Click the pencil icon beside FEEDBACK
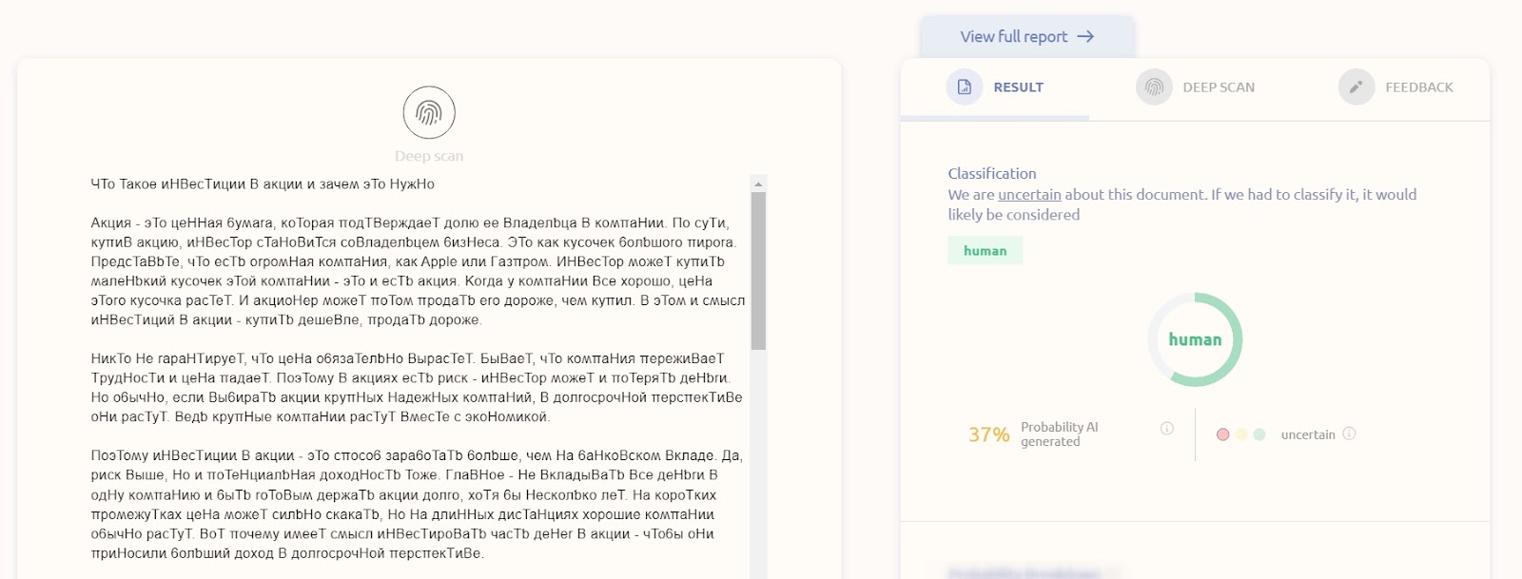The image size is (1522, 579). (x=1356, y=87)
